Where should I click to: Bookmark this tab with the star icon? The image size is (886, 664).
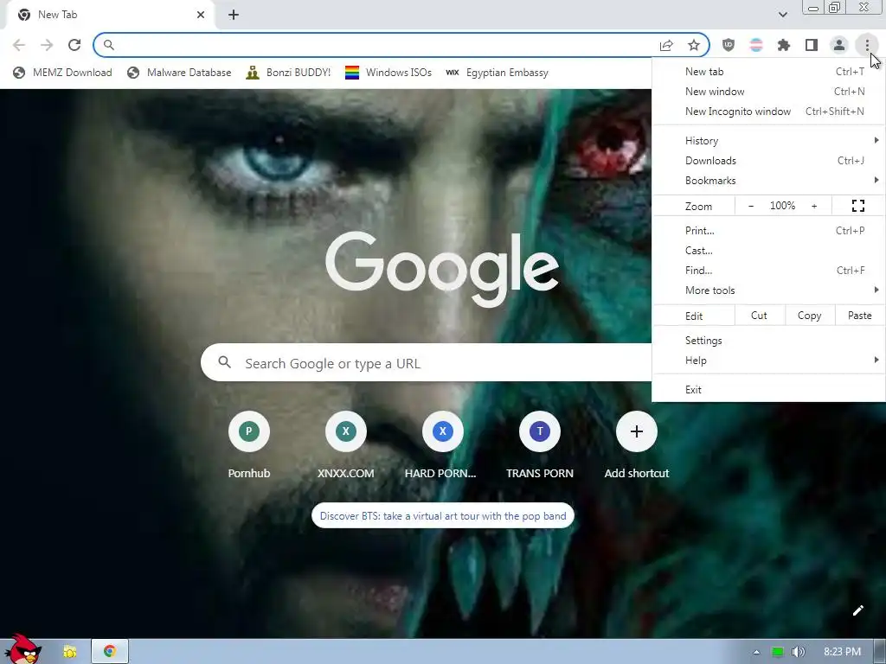pyautogui.click(x=694, y=45)
